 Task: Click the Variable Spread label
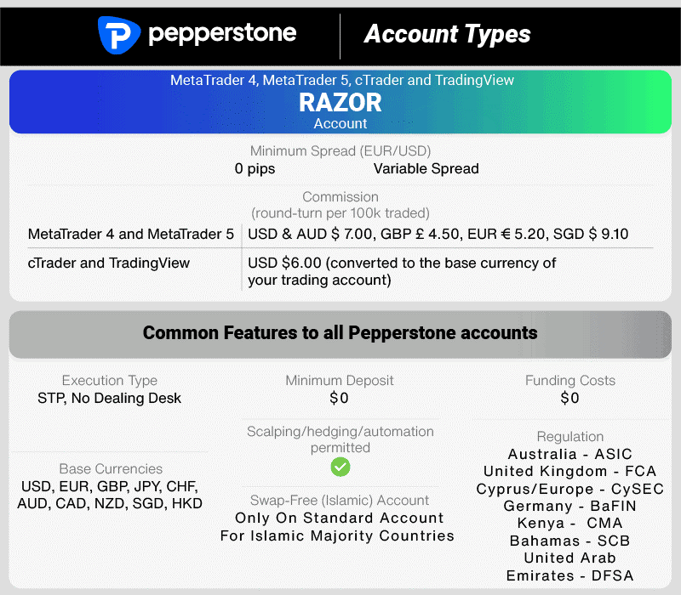tap(426, 168)
